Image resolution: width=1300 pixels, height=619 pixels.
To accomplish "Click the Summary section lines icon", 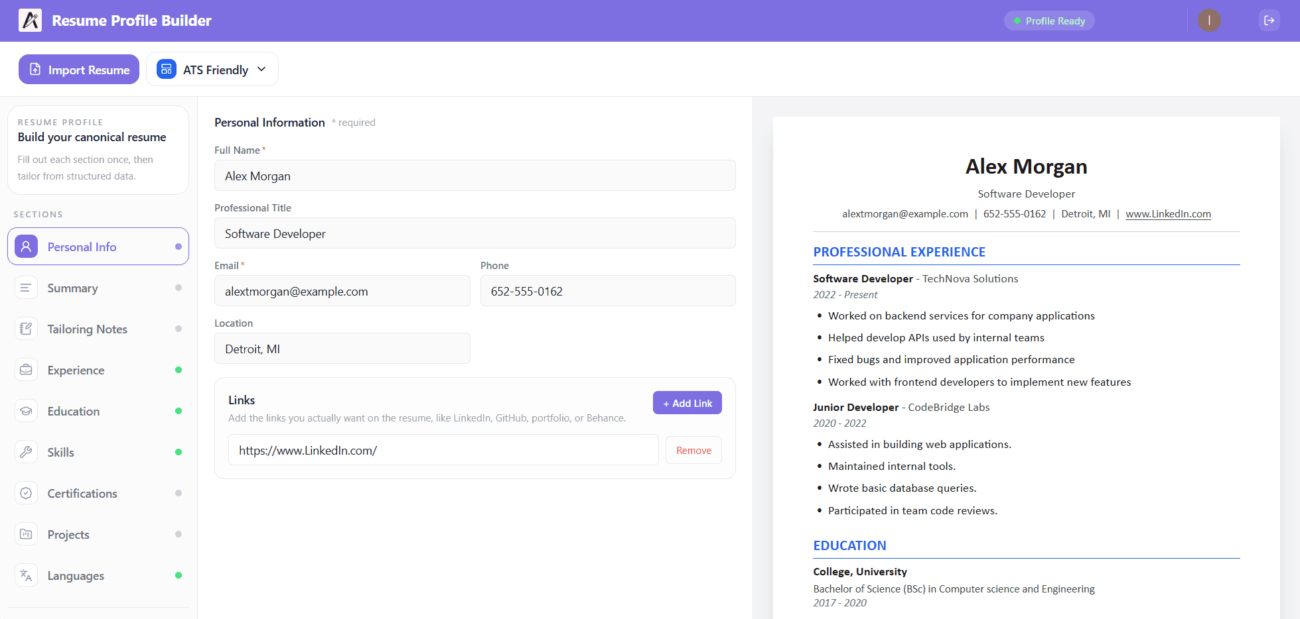I will tap(26, 288).
